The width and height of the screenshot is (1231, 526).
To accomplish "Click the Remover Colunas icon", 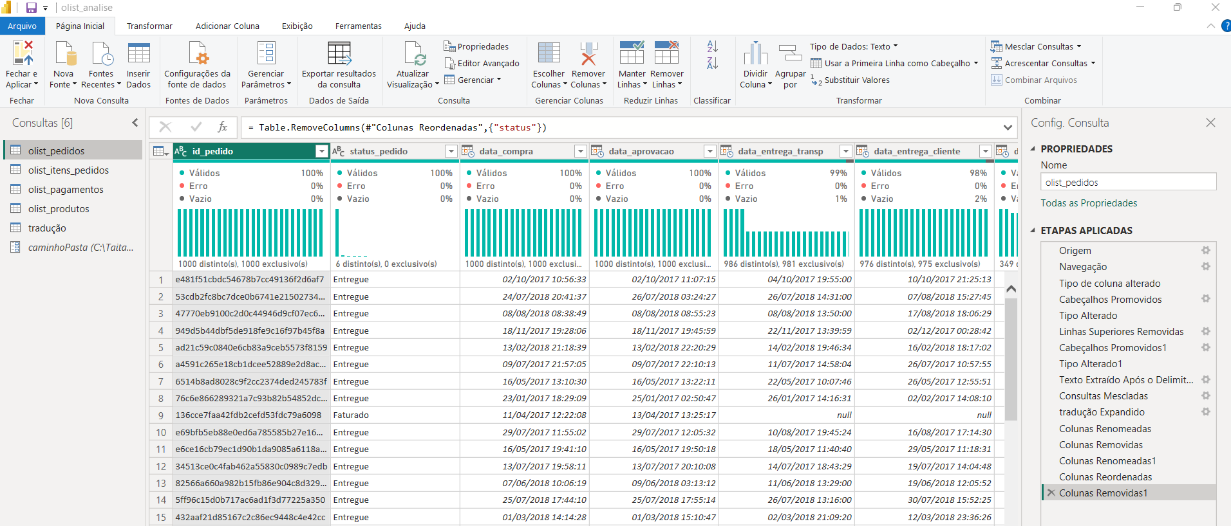I will [588, 54].
